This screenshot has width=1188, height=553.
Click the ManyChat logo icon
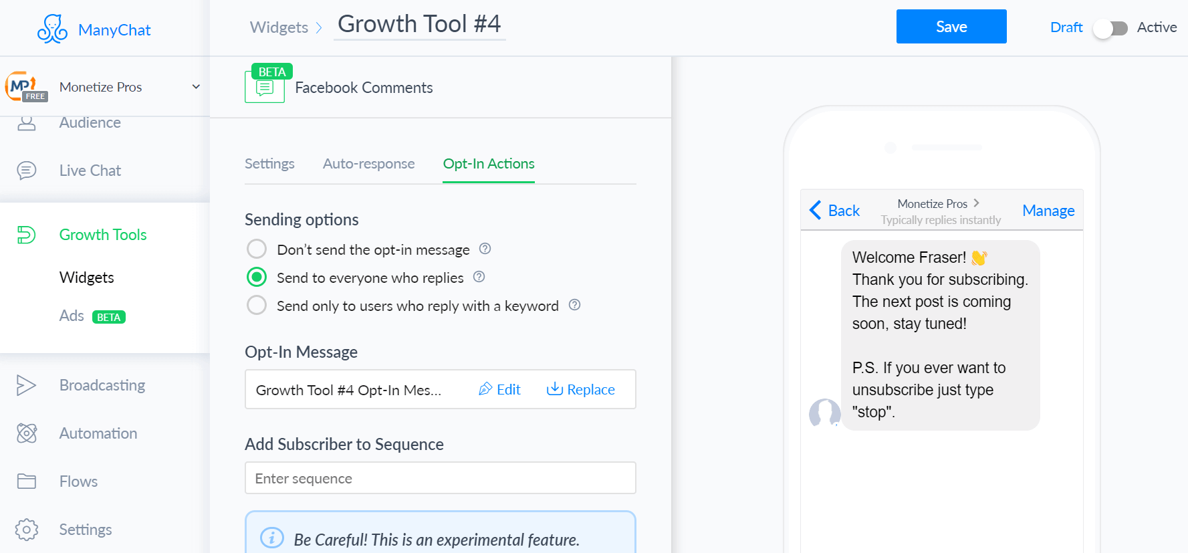click(x=52, y=29)
